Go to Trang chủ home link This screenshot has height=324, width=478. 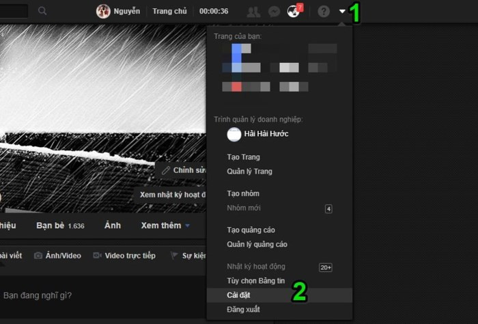(x=170, y=12)
